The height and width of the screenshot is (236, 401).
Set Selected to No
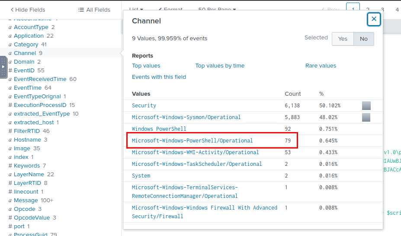point(364,39)
